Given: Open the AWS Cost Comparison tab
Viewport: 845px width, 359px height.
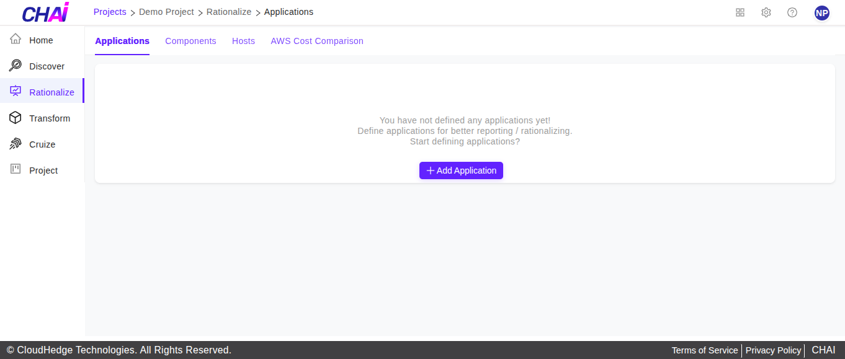Looking at the screenshot, I should coord(317,41).
